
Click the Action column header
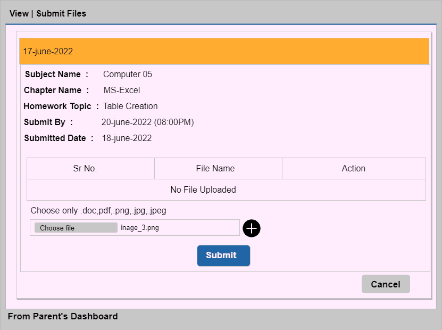tap(354, 168)
